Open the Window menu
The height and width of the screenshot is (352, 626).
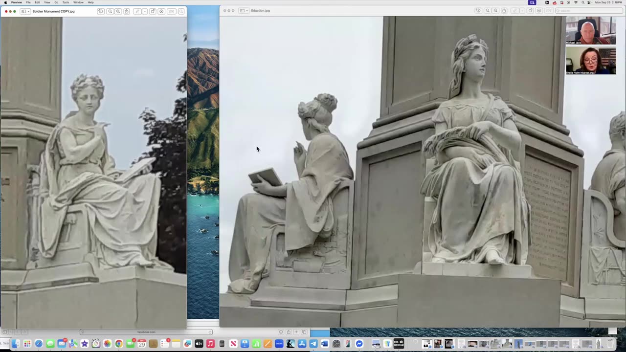coord(78,2)
